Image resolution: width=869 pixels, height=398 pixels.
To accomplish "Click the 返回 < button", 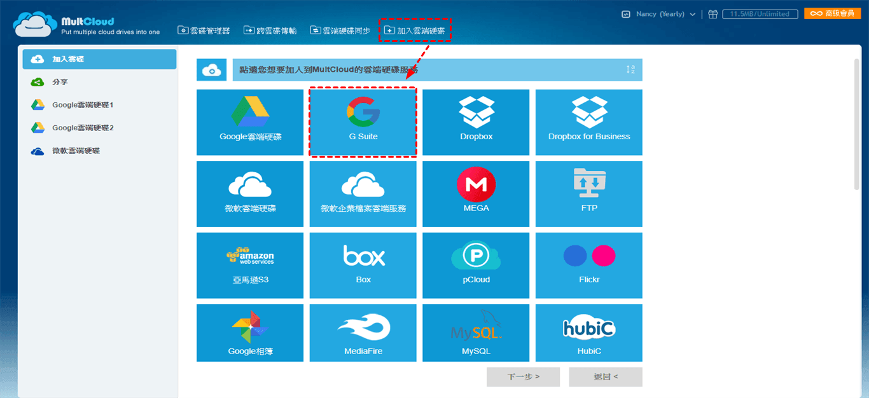I will pyautogui.click(x=606, y=377).
